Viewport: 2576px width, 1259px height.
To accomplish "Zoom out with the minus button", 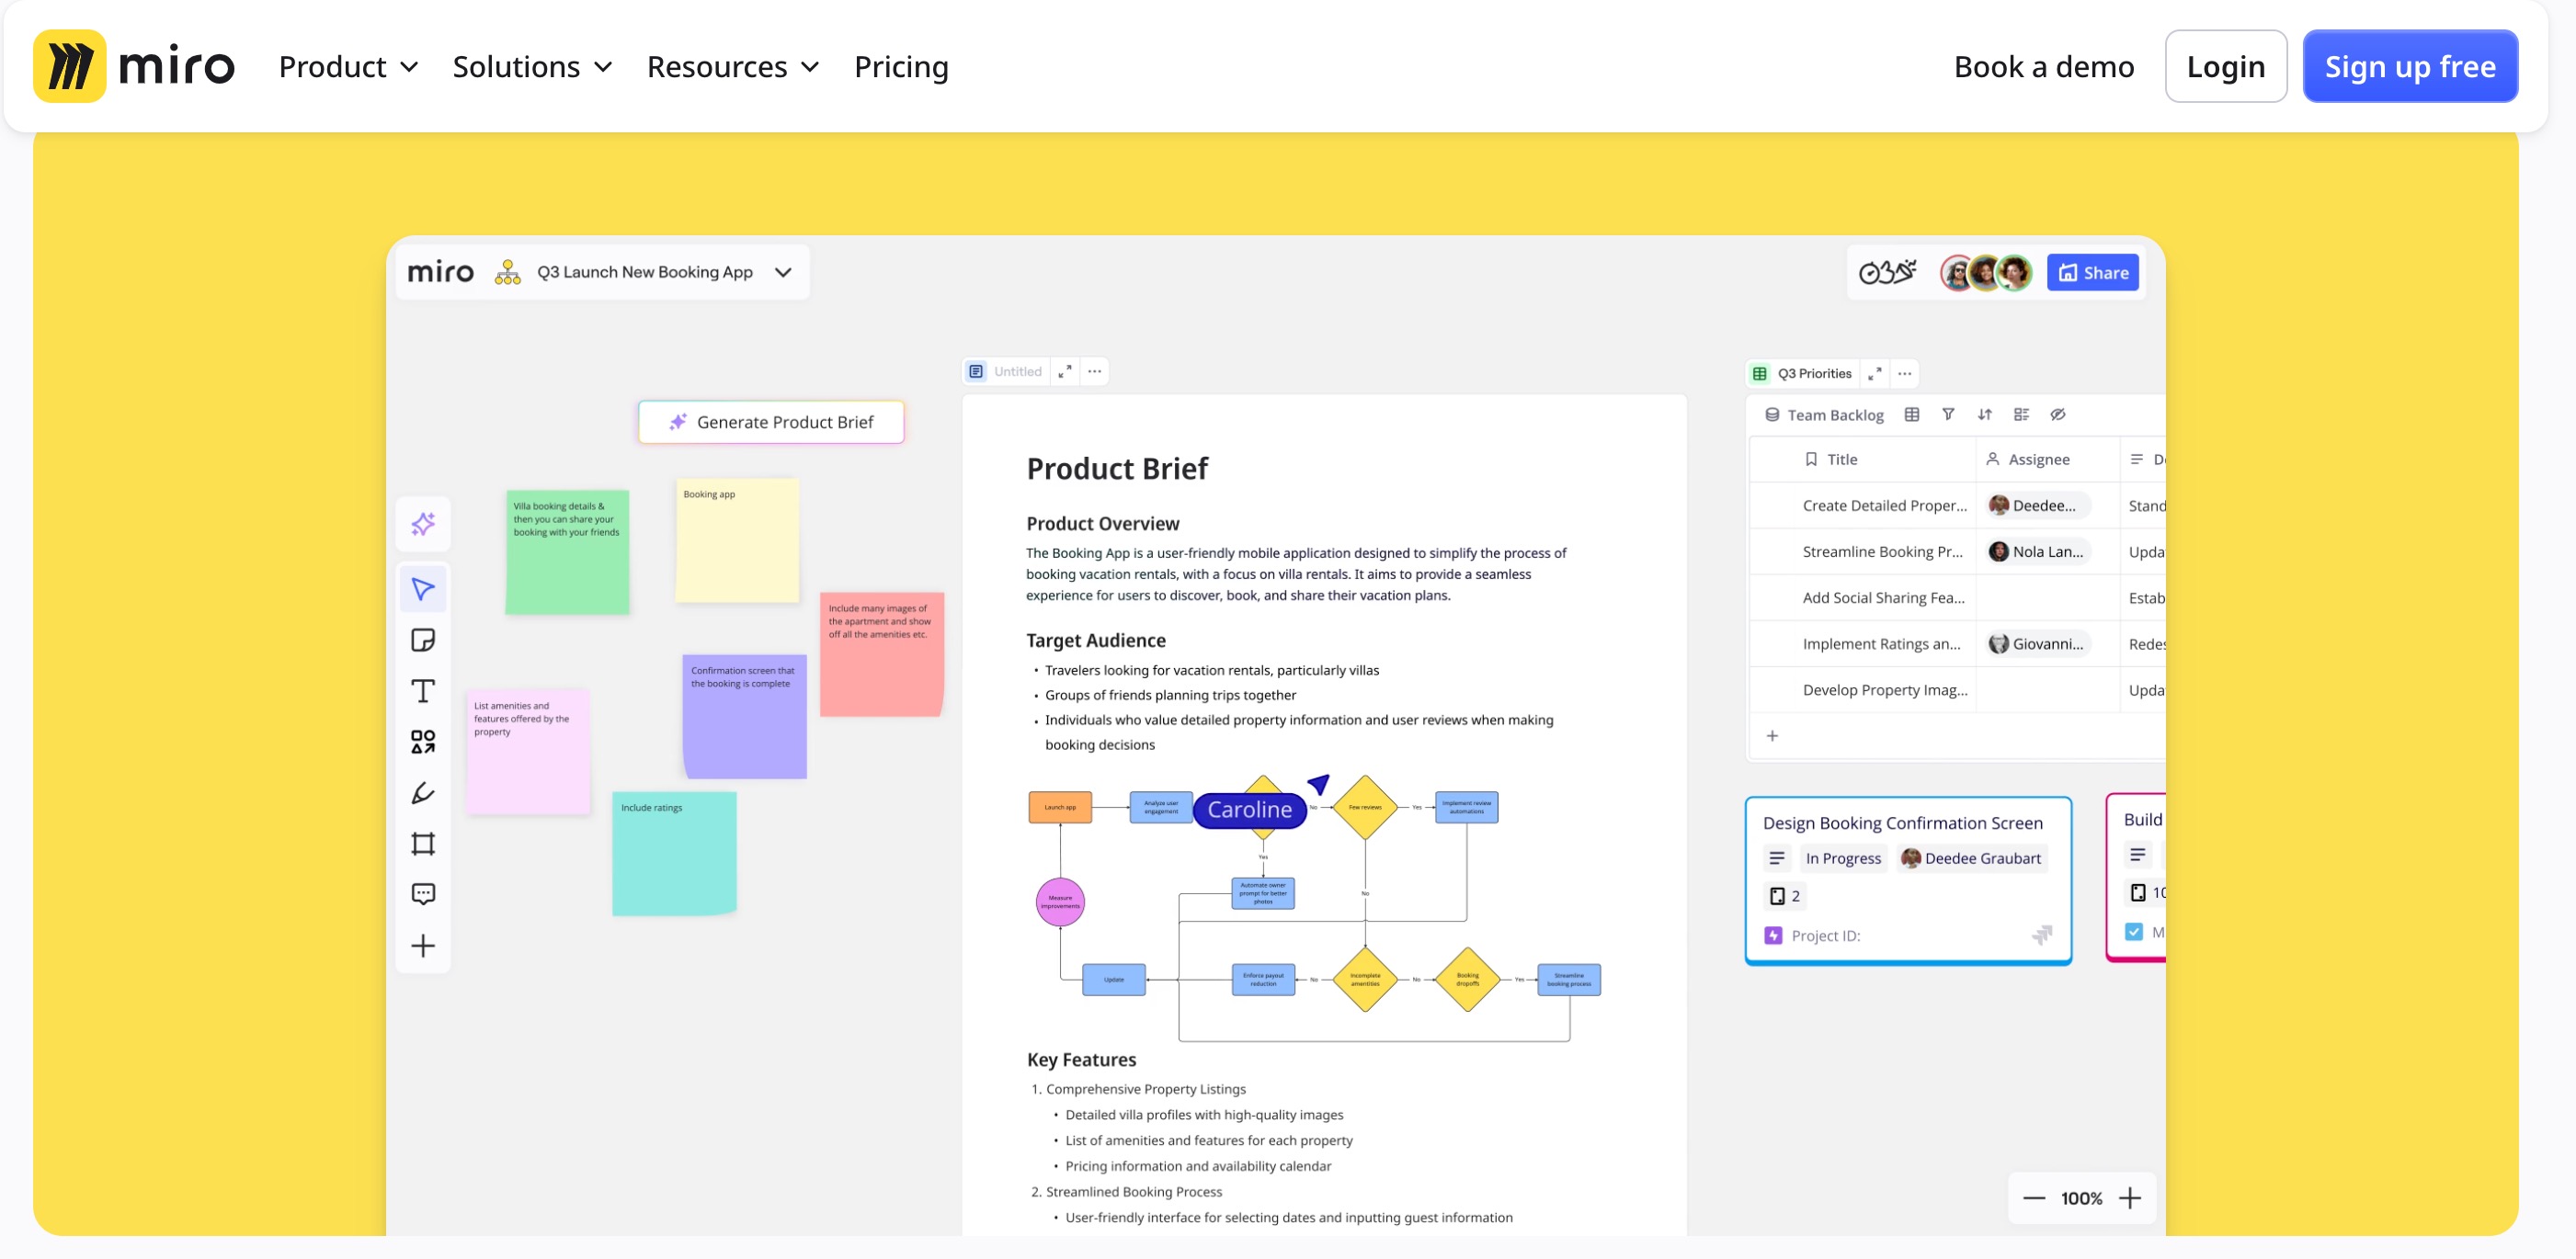I will (2034, 1197).
